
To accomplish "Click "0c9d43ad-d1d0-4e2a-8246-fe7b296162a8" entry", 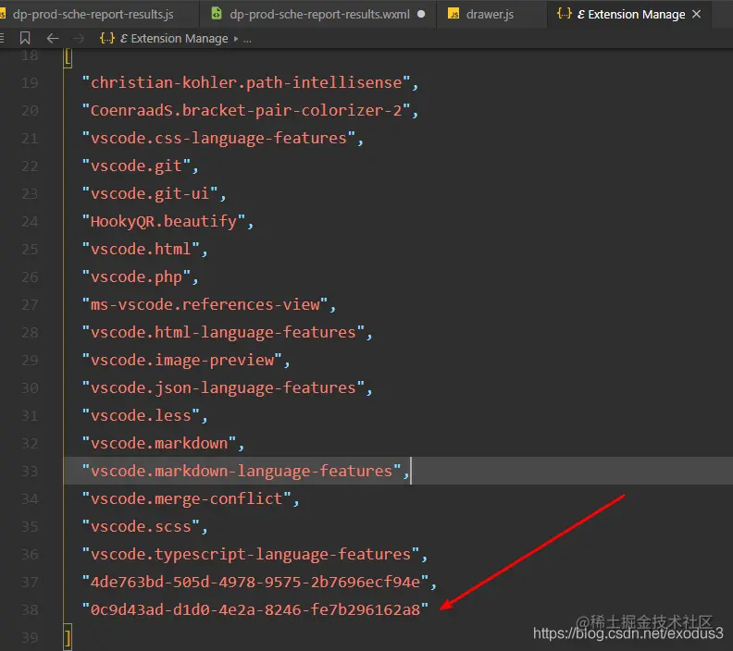I will (255, 610).
